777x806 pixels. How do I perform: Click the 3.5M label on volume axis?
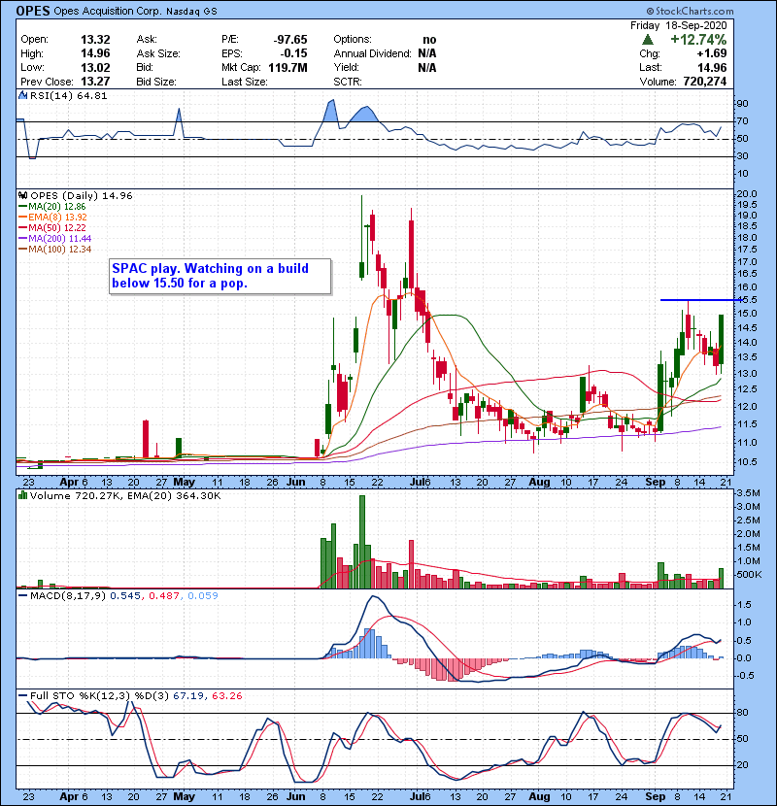(x=748, y=493)
